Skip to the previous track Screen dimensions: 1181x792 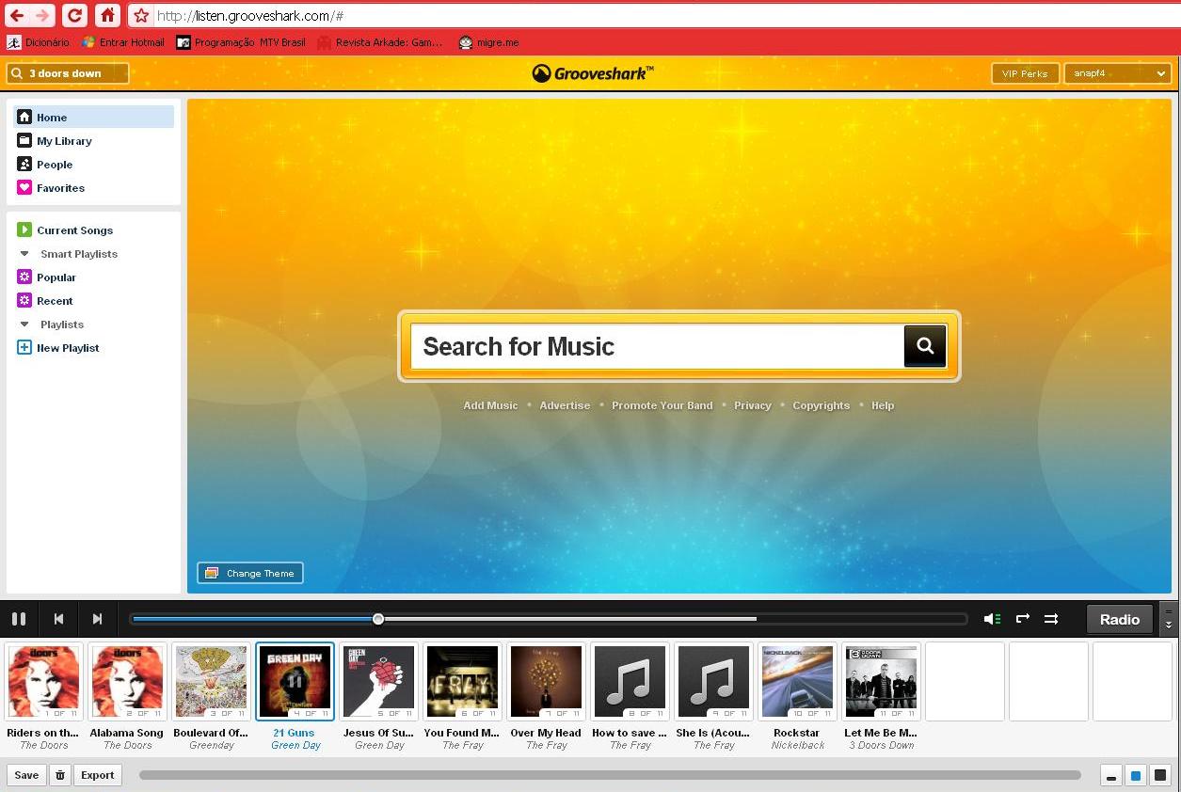(x=58, y=619)
